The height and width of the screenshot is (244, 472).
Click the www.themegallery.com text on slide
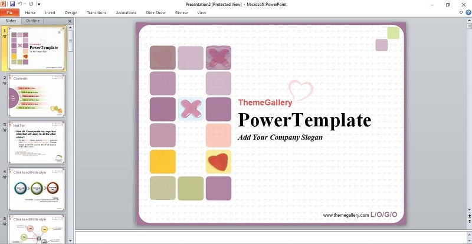point(346,215)
